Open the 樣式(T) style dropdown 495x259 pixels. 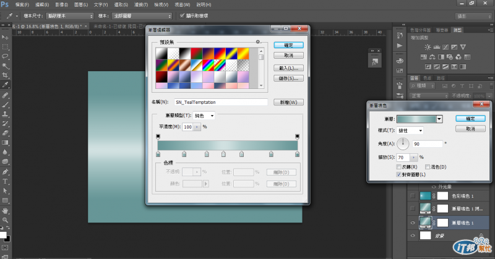[x=410, y=130]
